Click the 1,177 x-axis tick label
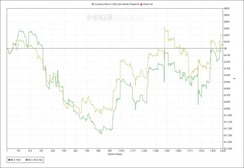The image size is (244, 168). click(133, 151)
